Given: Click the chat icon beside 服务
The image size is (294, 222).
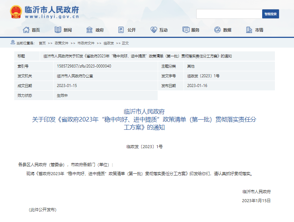Looking at the screenshot, I should pyautogui.click(x=186, y=30).
